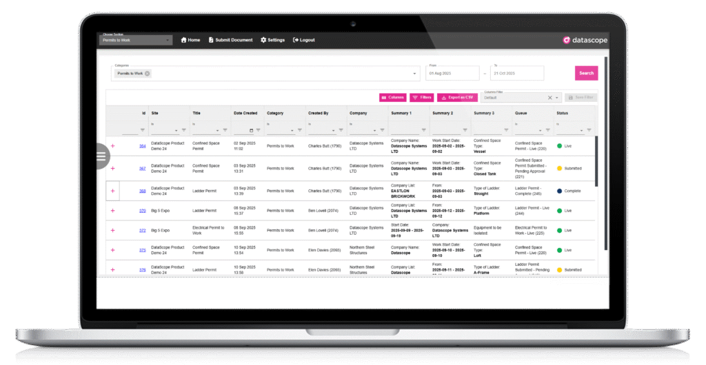Open permit record link 367
This screenshot has width=706, height=365.
[143, 168]
